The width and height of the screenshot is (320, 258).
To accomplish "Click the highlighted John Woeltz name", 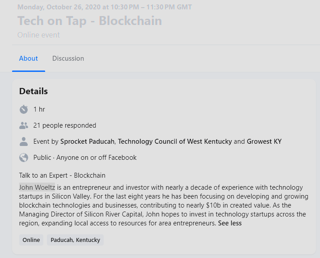I will (x=37, y=187).
